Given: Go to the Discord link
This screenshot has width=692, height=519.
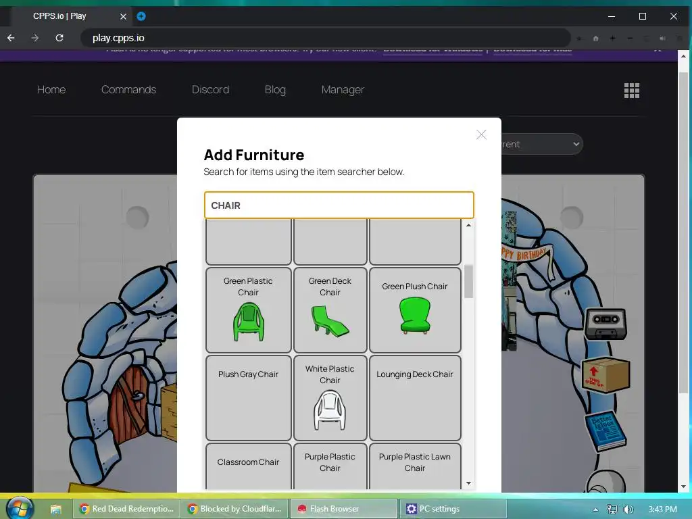Looking at the screenshot, I should [x=211, y=90].
